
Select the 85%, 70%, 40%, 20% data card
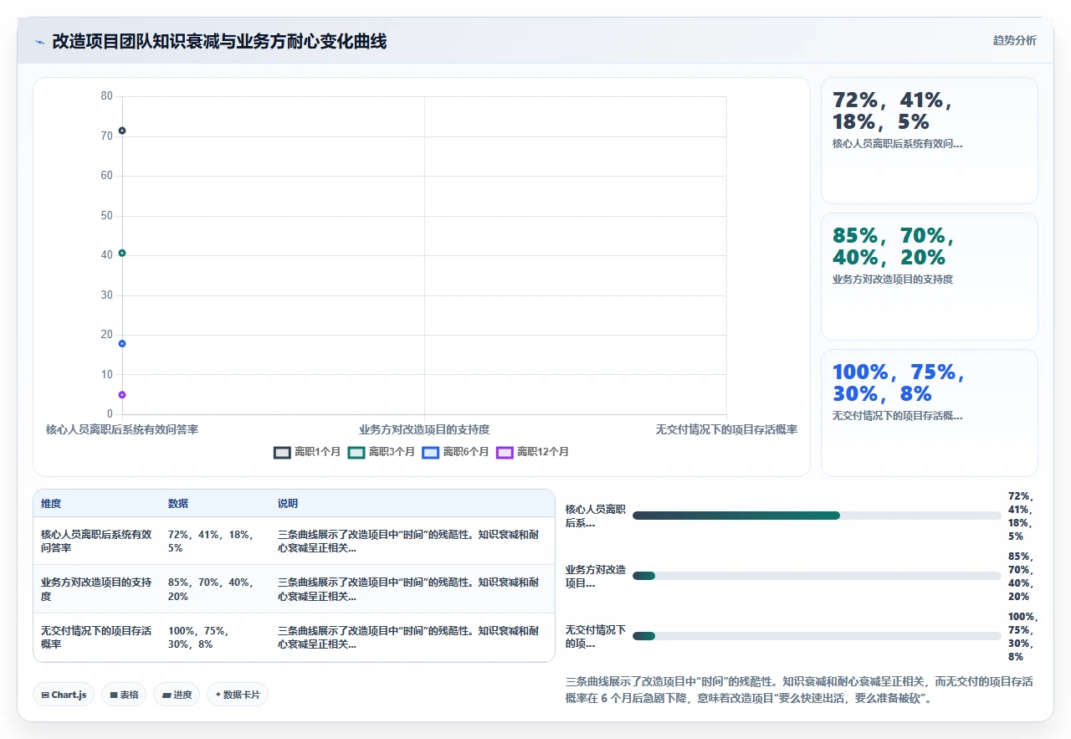tap(930, 277)
